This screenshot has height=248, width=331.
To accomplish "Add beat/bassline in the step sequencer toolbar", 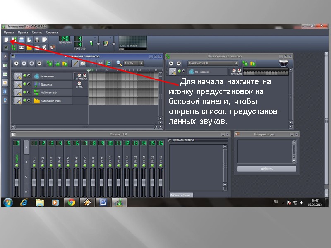I will pyautogui.click(x=245, y=63).
